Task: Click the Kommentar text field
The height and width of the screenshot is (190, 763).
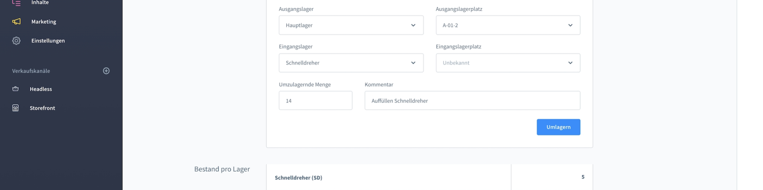Action: [x=472, y=101]
